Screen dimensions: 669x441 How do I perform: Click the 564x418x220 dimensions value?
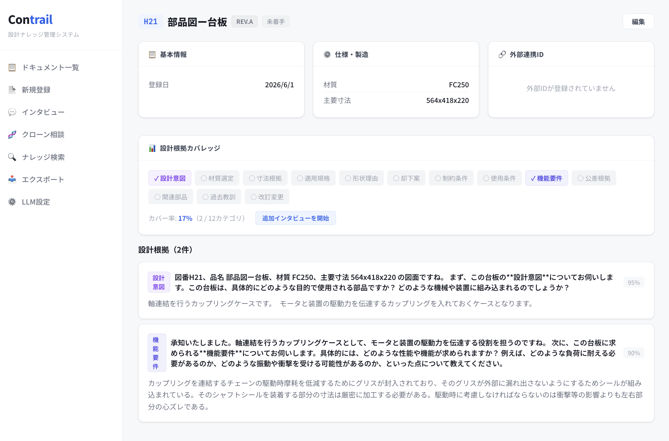pos(447,100)
